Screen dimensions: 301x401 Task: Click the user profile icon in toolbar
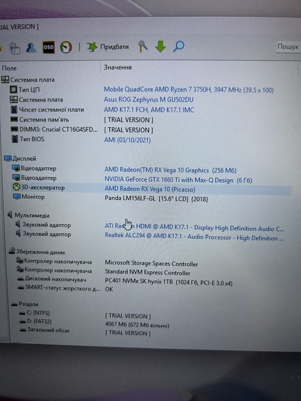[31, 48]
